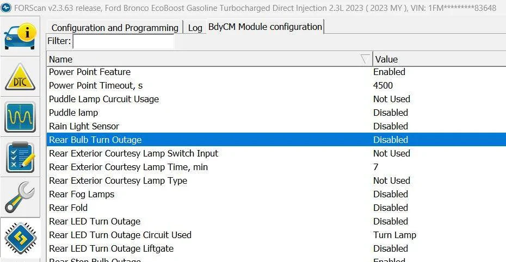Select Rear Exterior Courtesy Lamp Switch Input

pos(276,153)
